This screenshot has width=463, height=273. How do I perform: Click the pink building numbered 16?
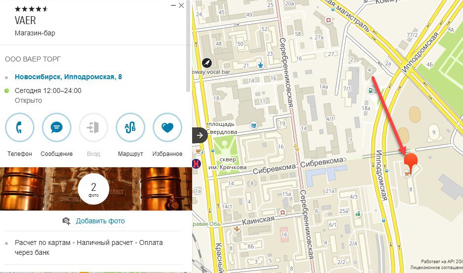point(284,235)
